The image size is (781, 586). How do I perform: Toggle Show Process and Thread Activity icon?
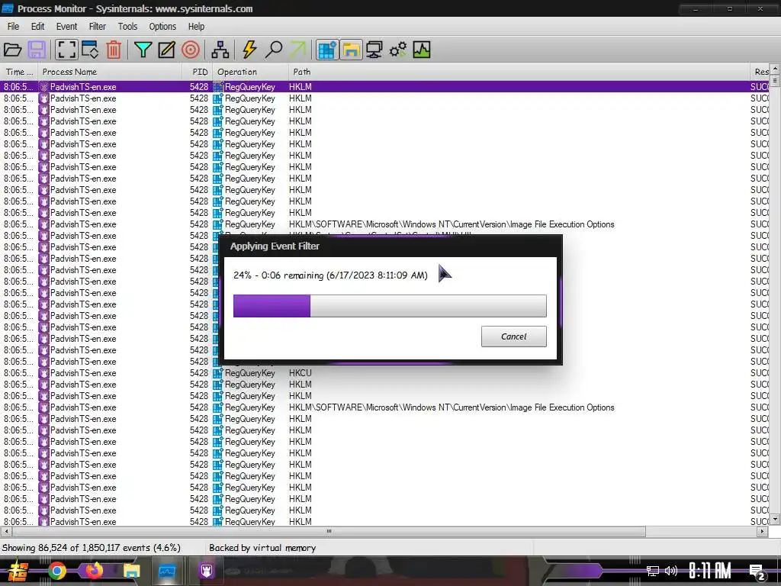[398, 50]
